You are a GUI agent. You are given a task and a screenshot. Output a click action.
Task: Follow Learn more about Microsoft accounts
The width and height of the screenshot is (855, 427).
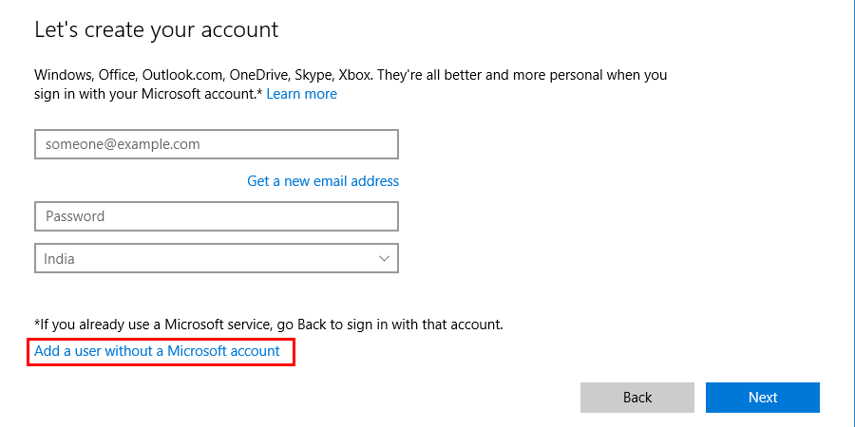coord(301,94)
